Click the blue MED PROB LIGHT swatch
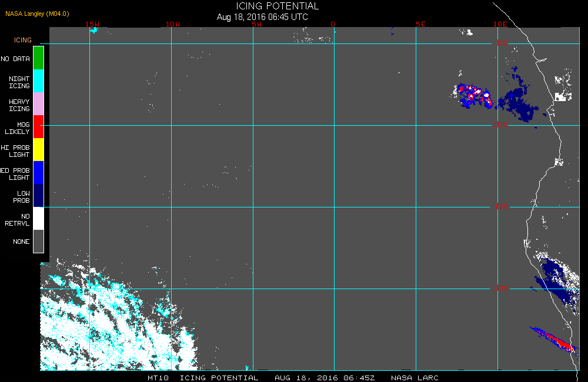 [39, 172]
